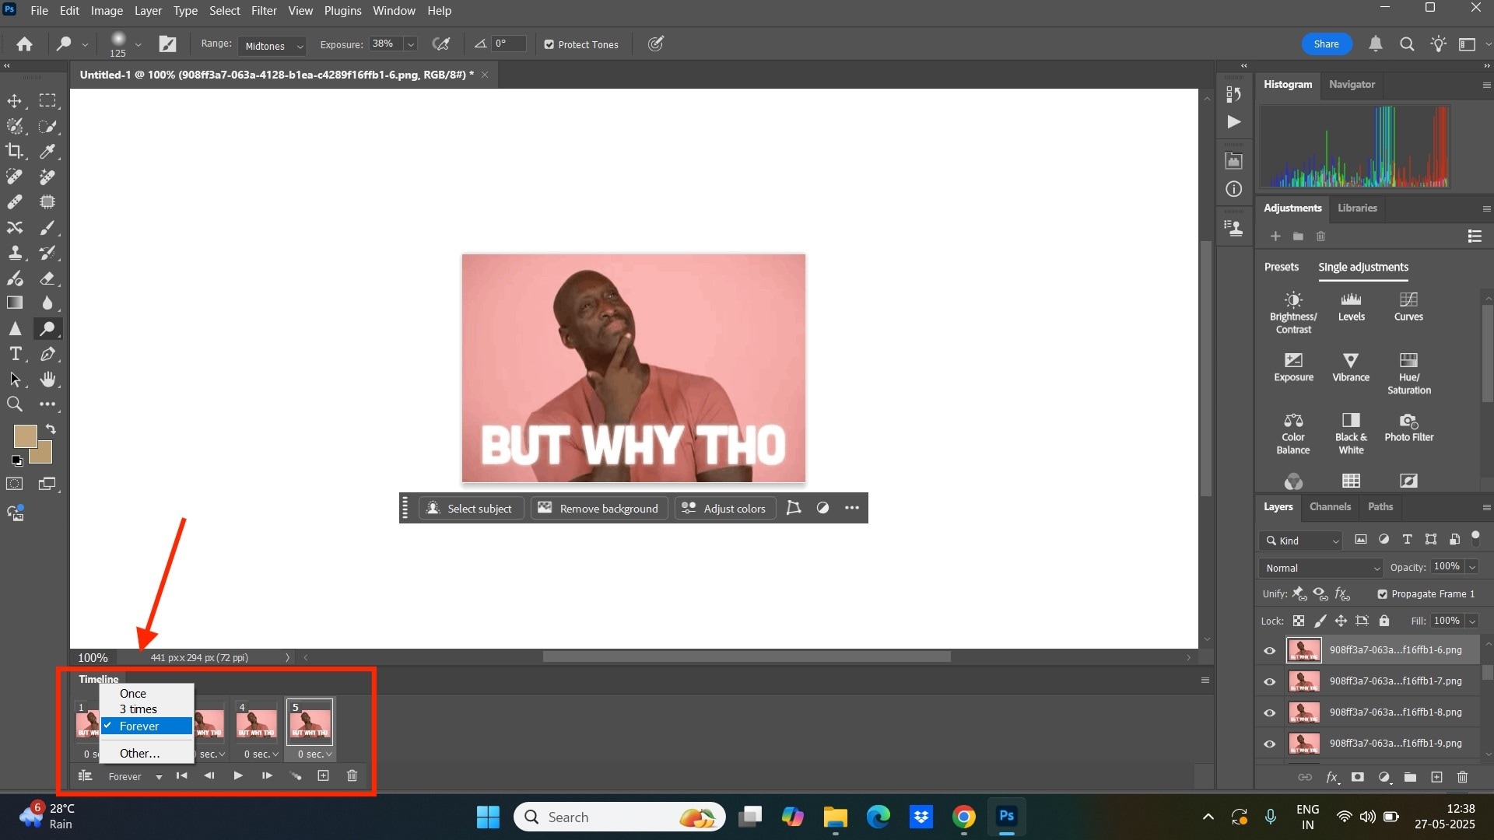Click the foreground color swatch
1494x840 pixels.
[x=24, y=436]
